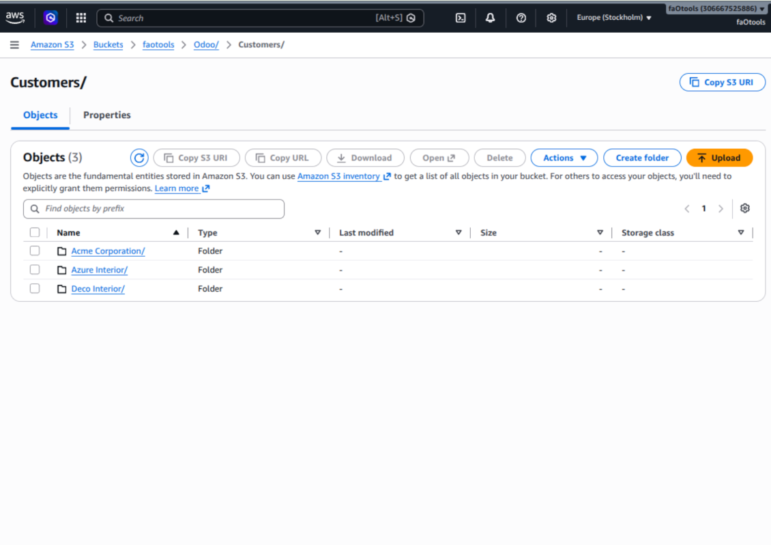Screen dimensions: 771x545
Task: Check the Azure Interior row checkbox
Action: (34, 270)
